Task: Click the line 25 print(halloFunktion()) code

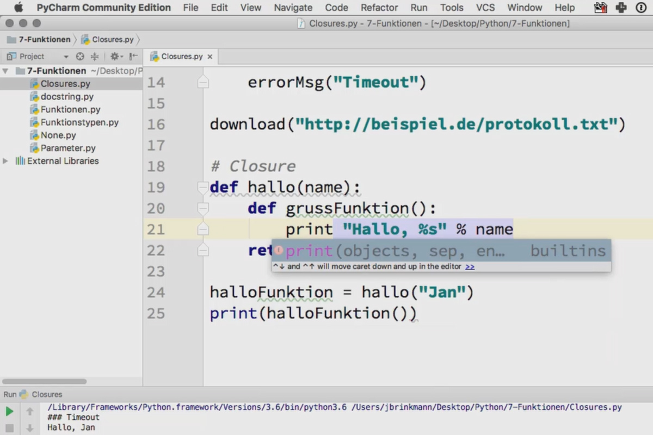Action: (313, 314)
